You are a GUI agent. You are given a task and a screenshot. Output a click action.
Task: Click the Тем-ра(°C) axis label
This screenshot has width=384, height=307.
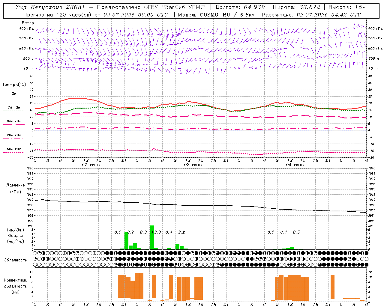point(14,85)
